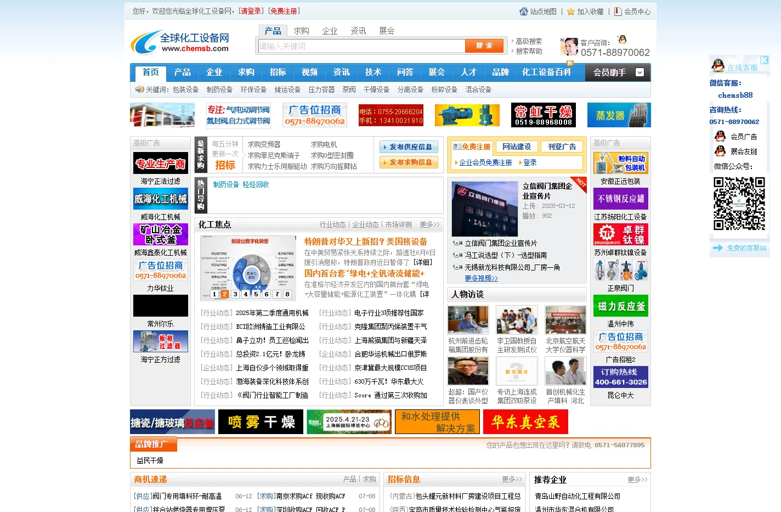781x512 pixels.
Task: Select the 产品 search tab
Action: click(273, 31)
